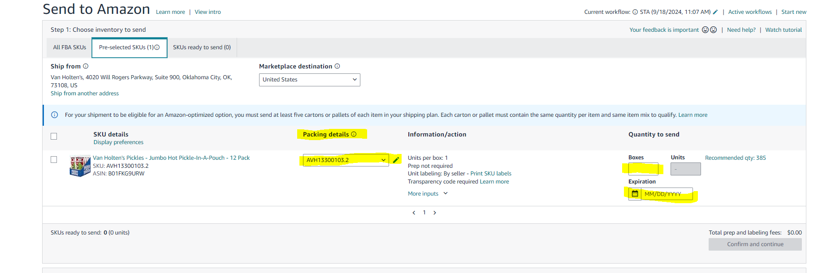Click the pencil icon next to current workflow name
This screenshot has width=831, height=273.
coord(715,12)
